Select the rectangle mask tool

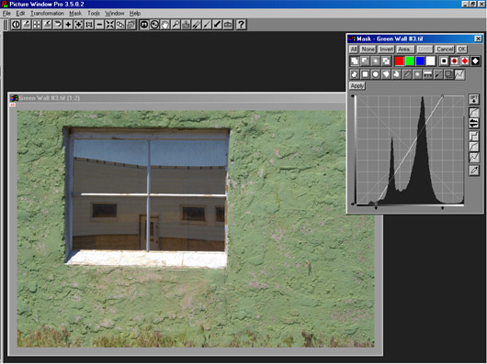365,74
